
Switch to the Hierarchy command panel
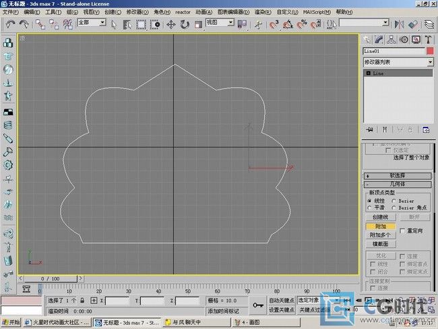391,40
